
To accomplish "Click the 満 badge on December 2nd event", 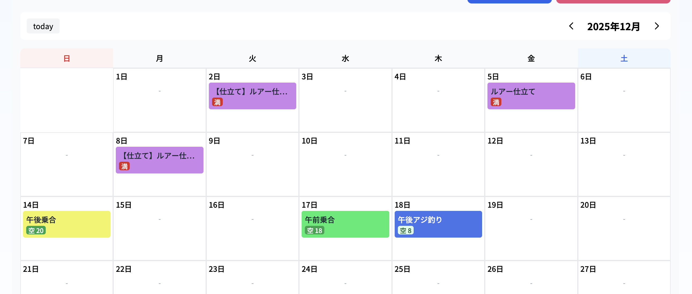I will pyautogui.click(x=218, y=102).
